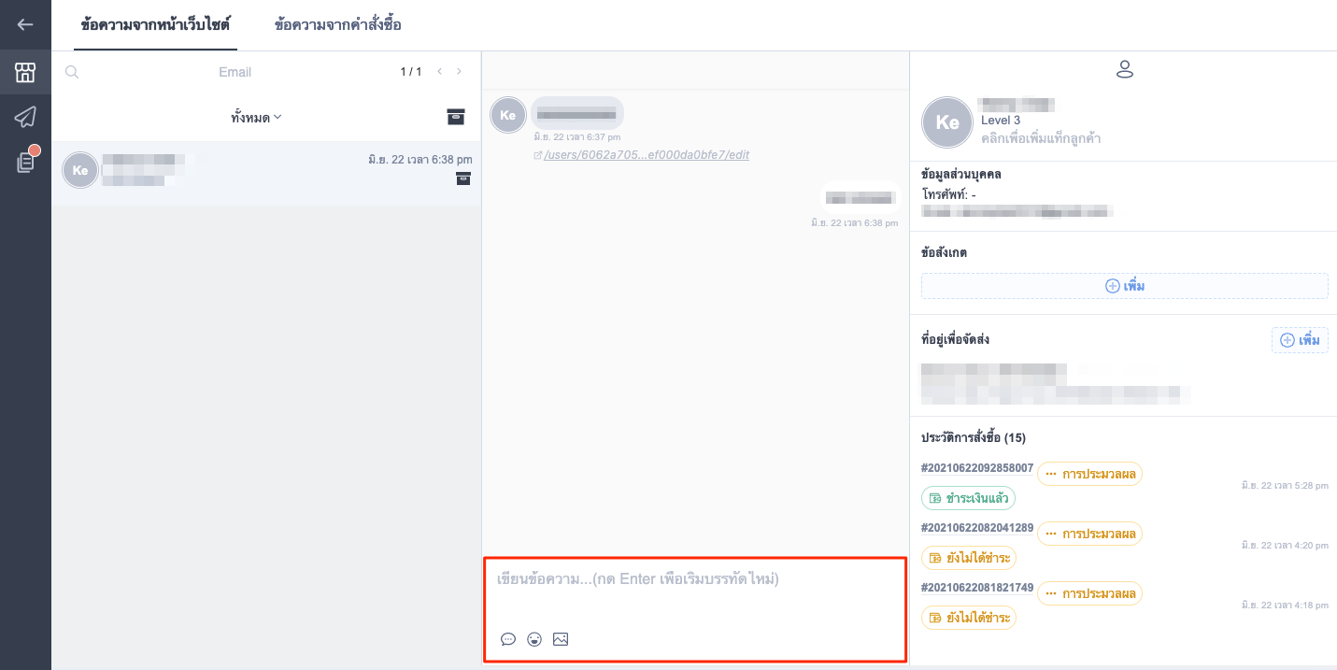Click the Ke avatar in chat thread
Viewport: 1337px width, 670px height.
(x=507, y=115)
